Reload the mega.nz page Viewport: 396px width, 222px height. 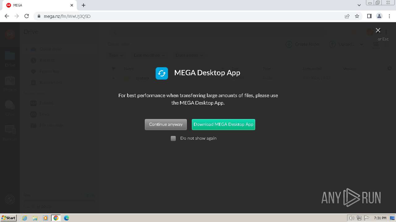pos(27,16)
